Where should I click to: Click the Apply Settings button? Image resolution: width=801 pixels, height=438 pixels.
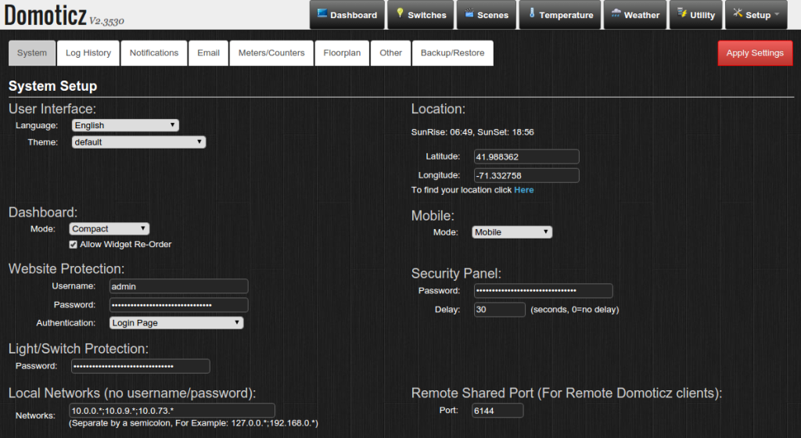tap(755, 53)
